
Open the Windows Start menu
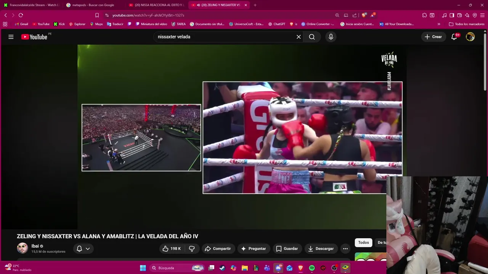pos(143,268)
